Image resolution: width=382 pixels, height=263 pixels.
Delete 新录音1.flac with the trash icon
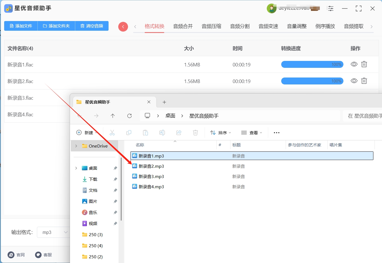click(x=364, y=64)
